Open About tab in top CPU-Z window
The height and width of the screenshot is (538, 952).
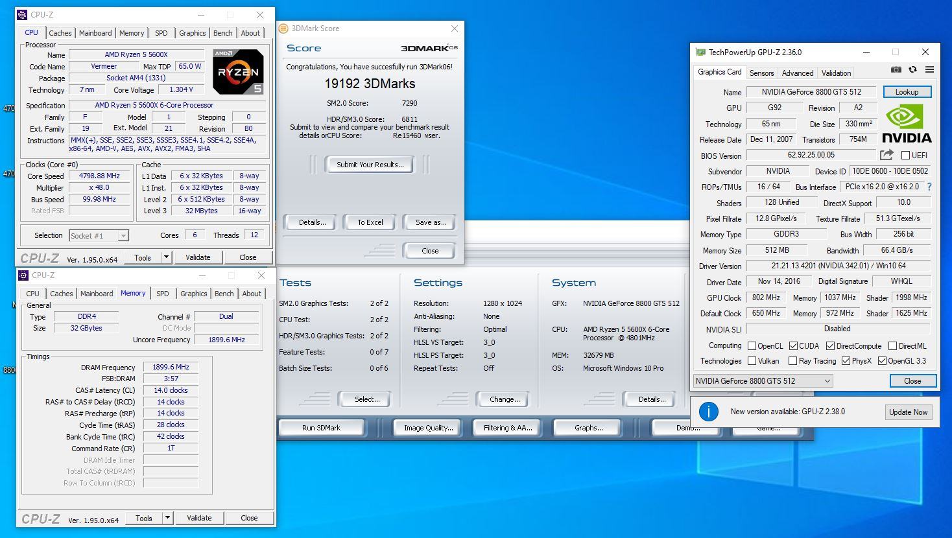click(250, 33)
